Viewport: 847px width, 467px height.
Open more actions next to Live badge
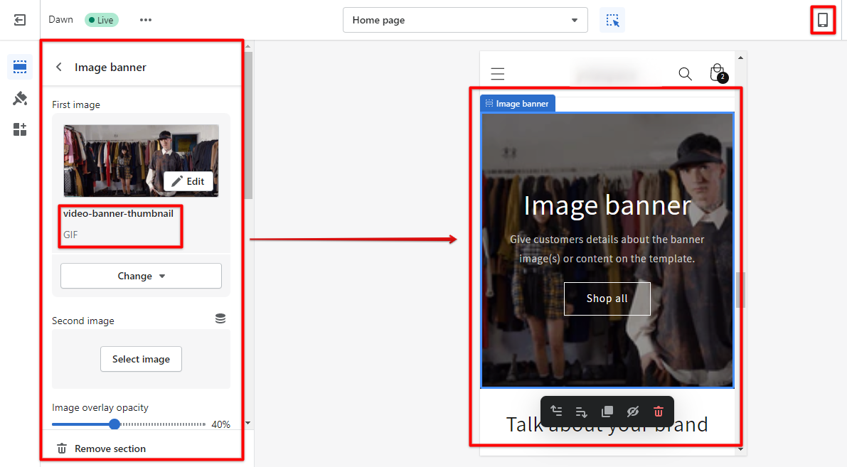click(145, 20)
